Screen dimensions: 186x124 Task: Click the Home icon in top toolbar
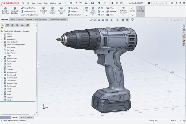pos(71,3)
